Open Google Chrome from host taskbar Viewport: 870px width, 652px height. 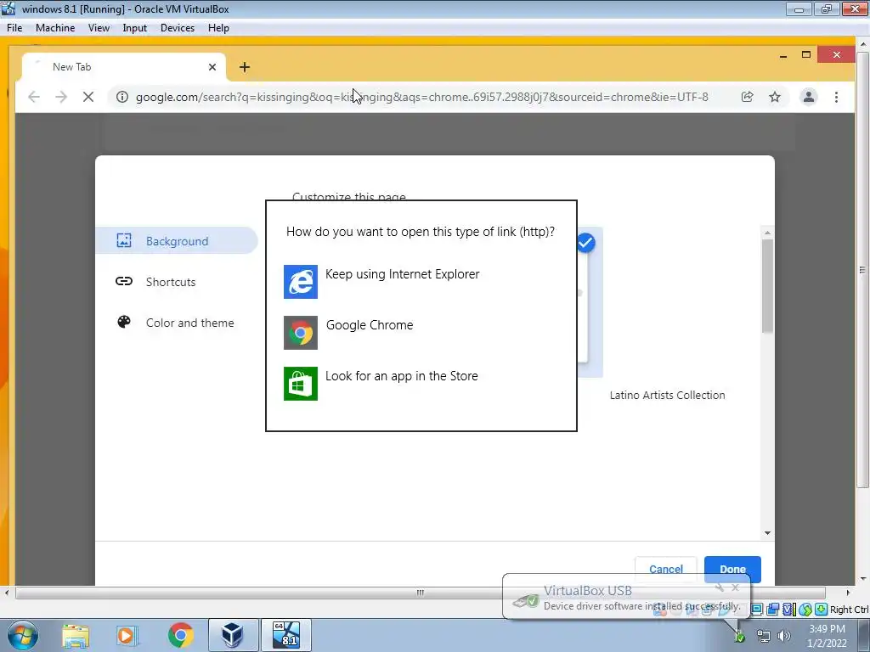click(181, 635)
